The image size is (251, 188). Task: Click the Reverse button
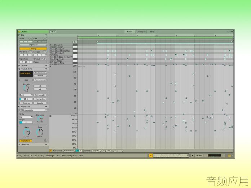26,103
